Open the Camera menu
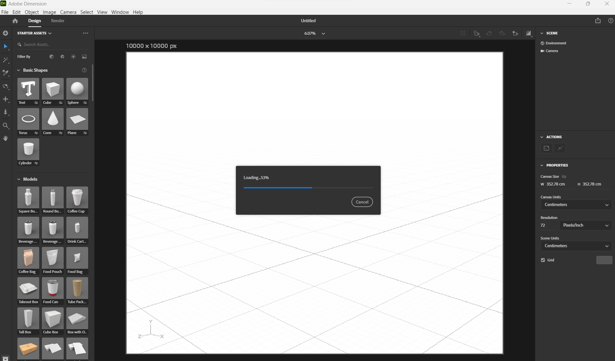 click(68, 12)
